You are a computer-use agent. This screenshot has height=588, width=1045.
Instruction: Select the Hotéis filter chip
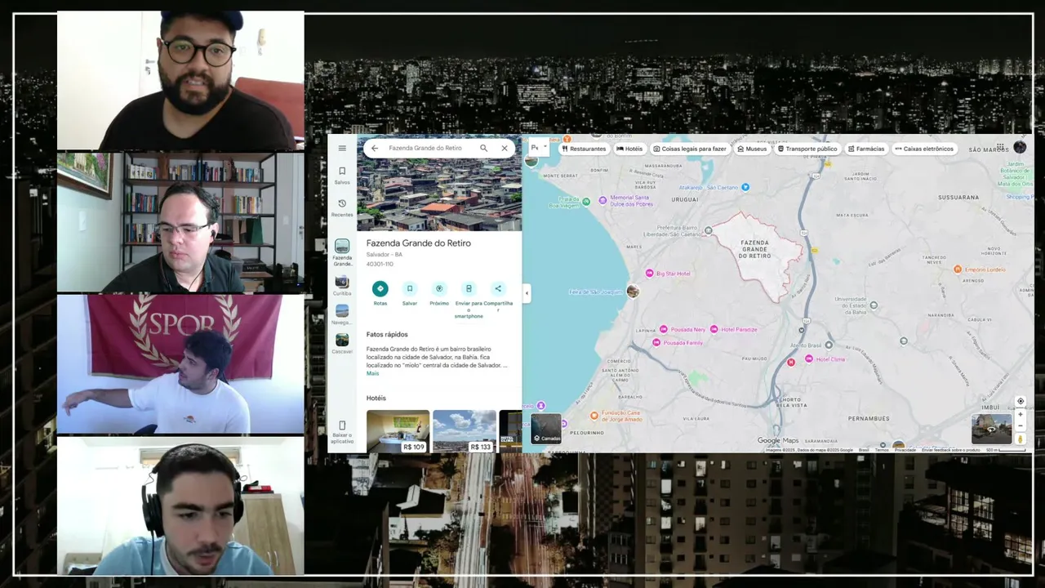tap(629, 149)
